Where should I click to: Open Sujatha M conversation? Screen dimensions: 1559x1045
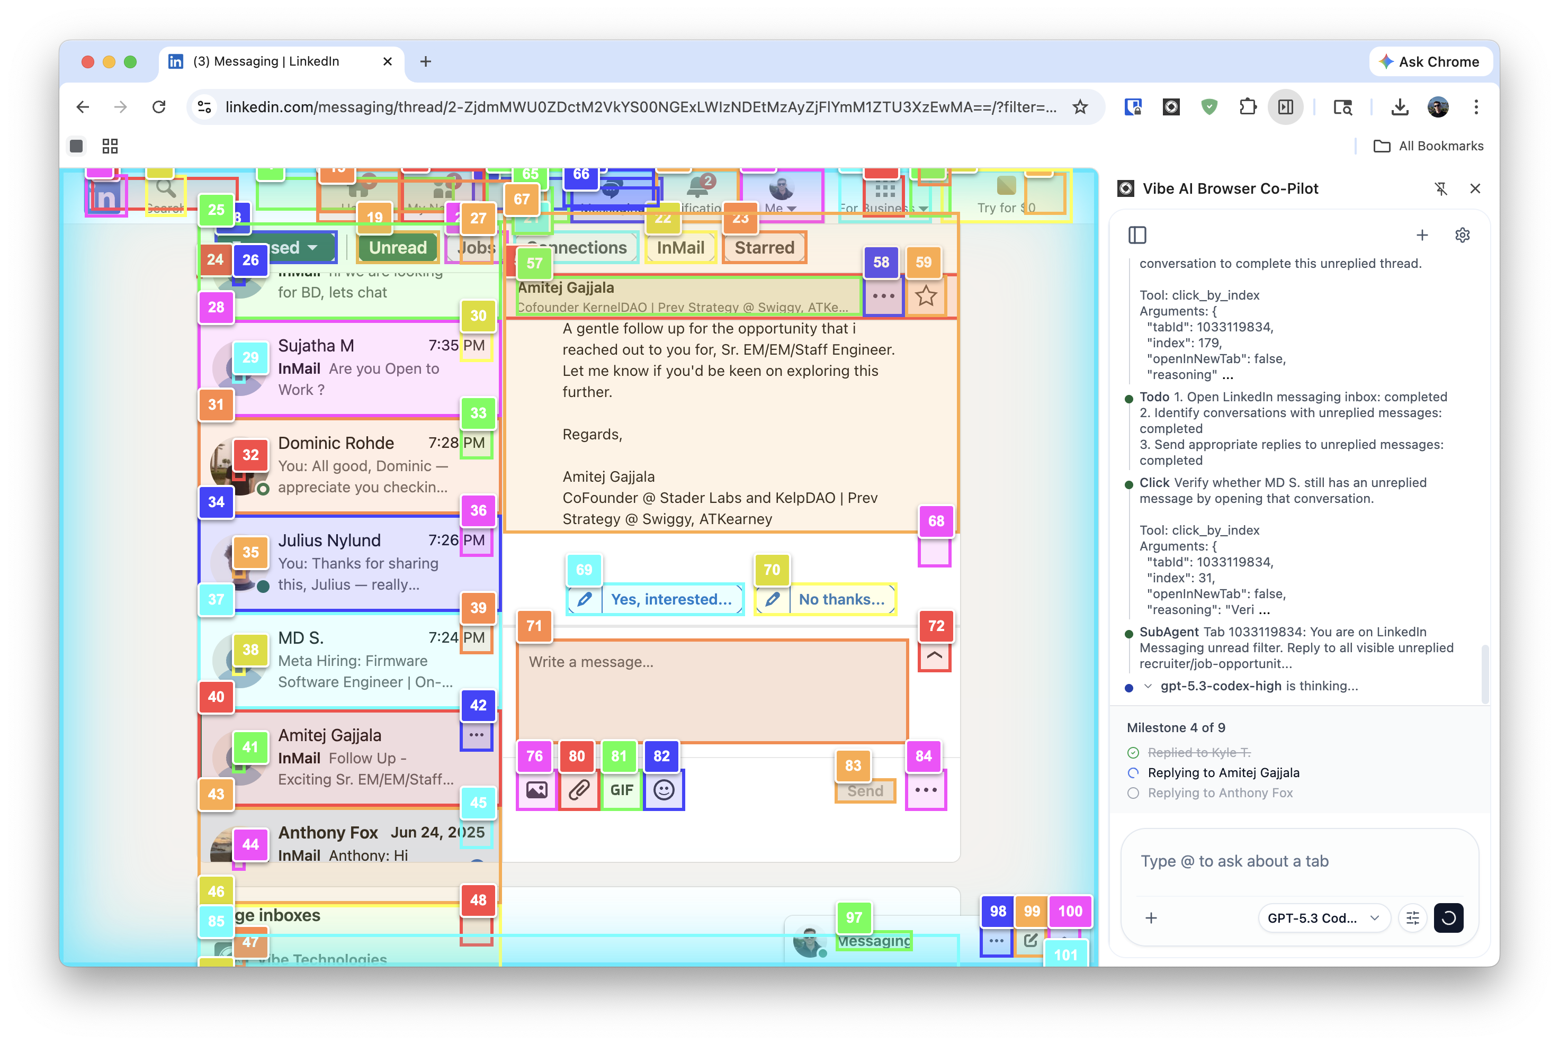point(350,368)
